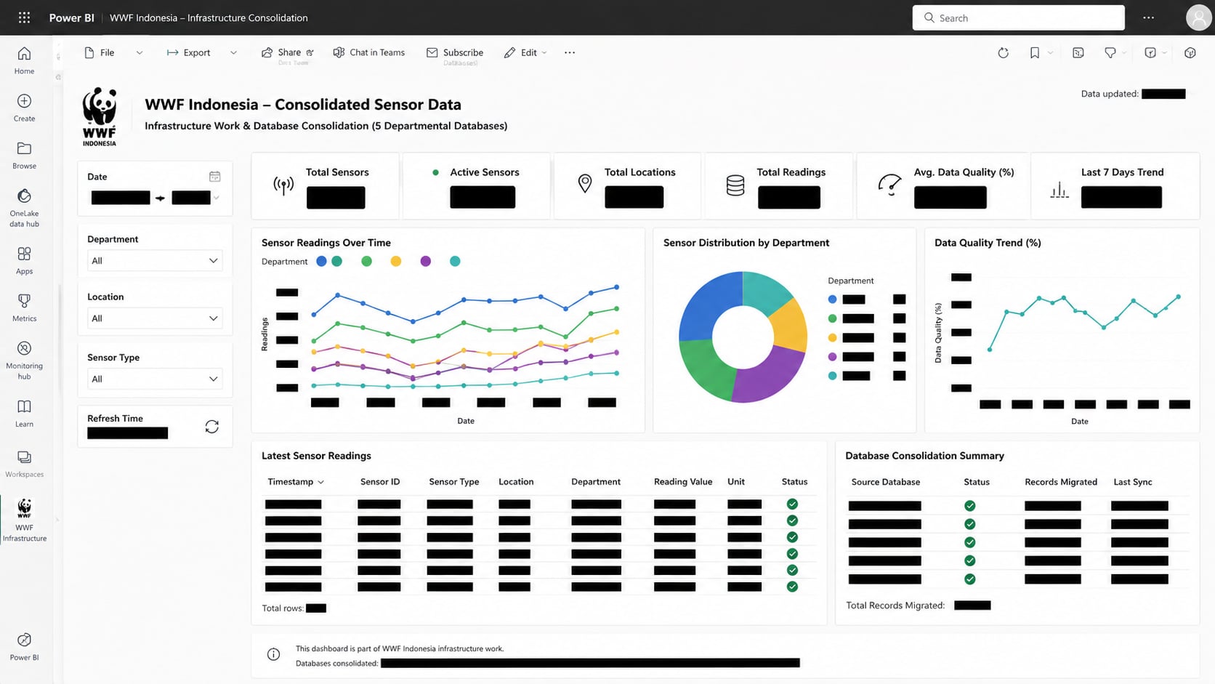The image size is (1215, 684).
Task: Open Monitoring hub in sidebar
Action: pyautogui.click(x=24, y=361)
